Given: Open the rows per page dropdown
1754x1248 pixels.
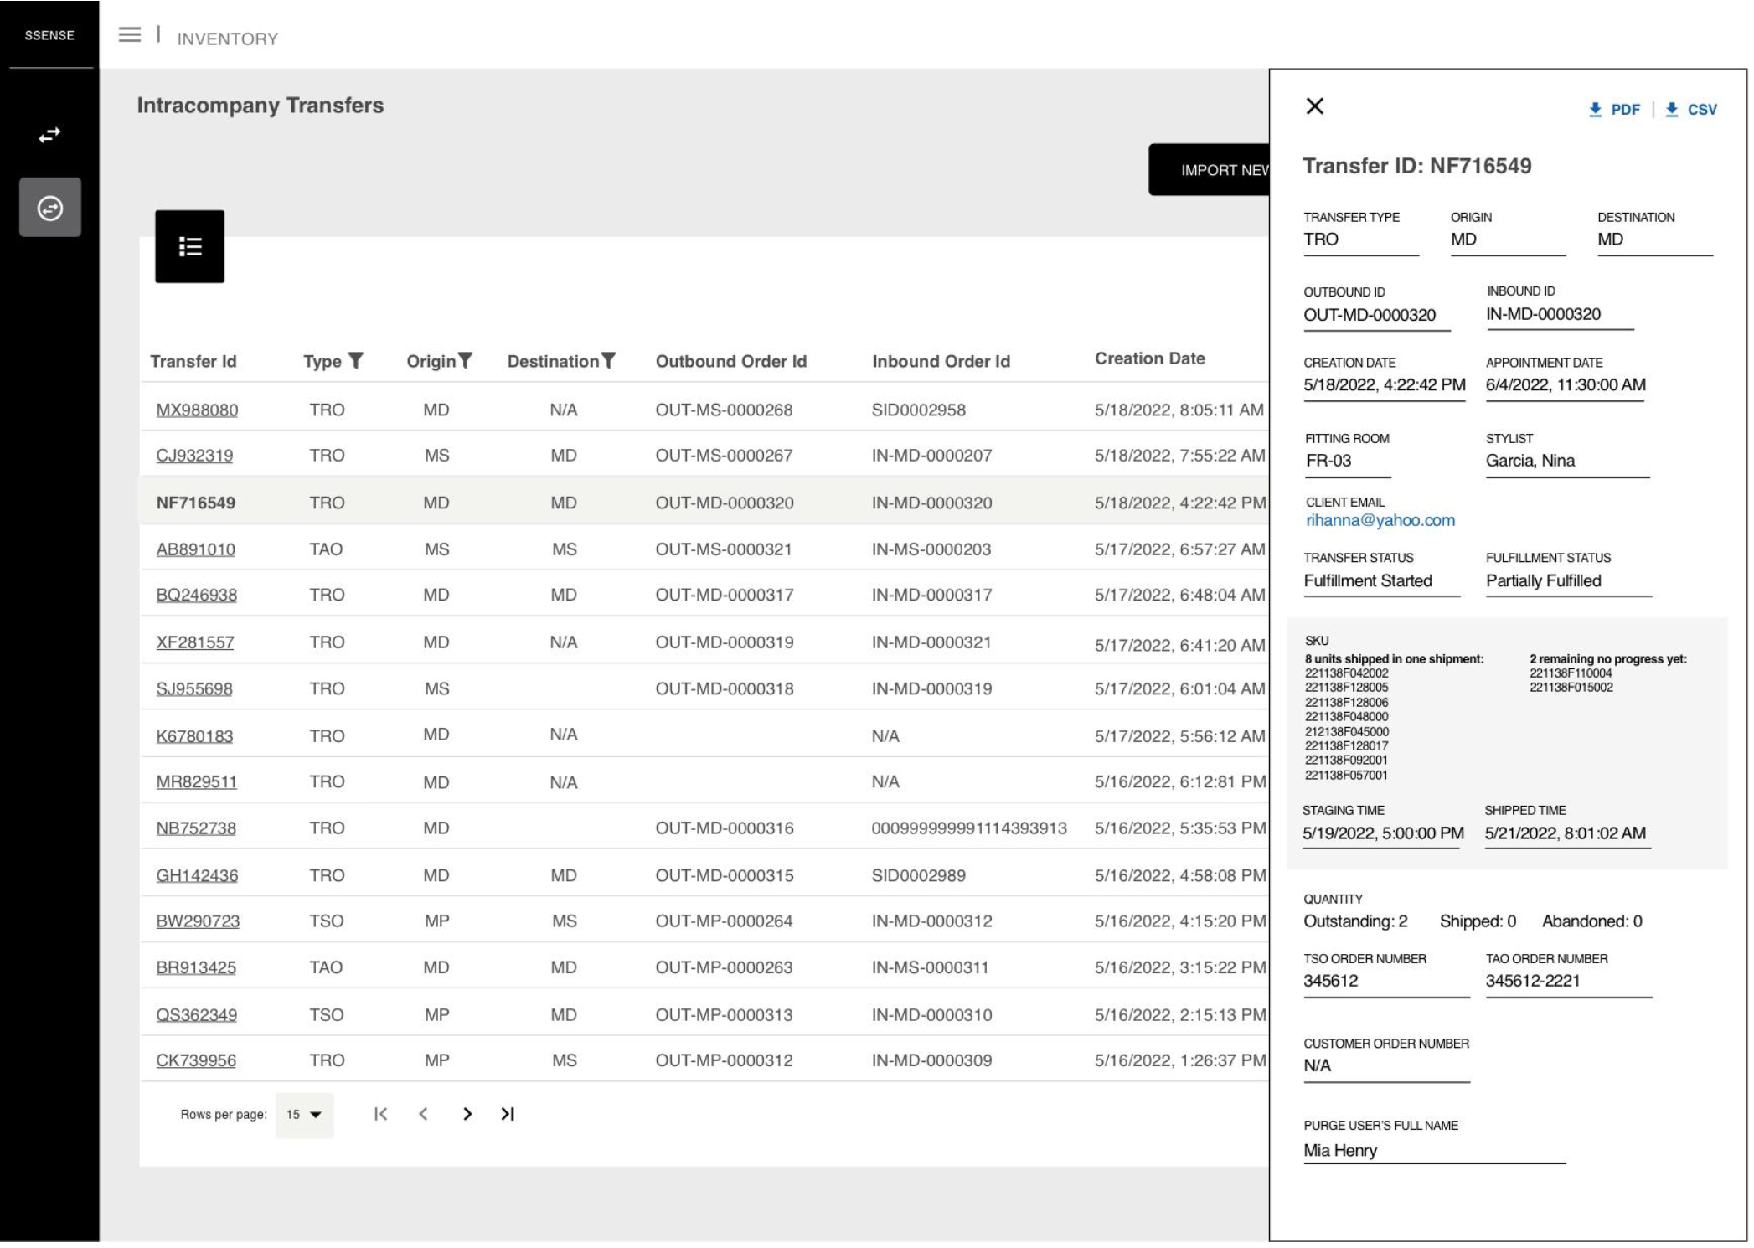Looking at the screenshot, I should coord(304,1115).
